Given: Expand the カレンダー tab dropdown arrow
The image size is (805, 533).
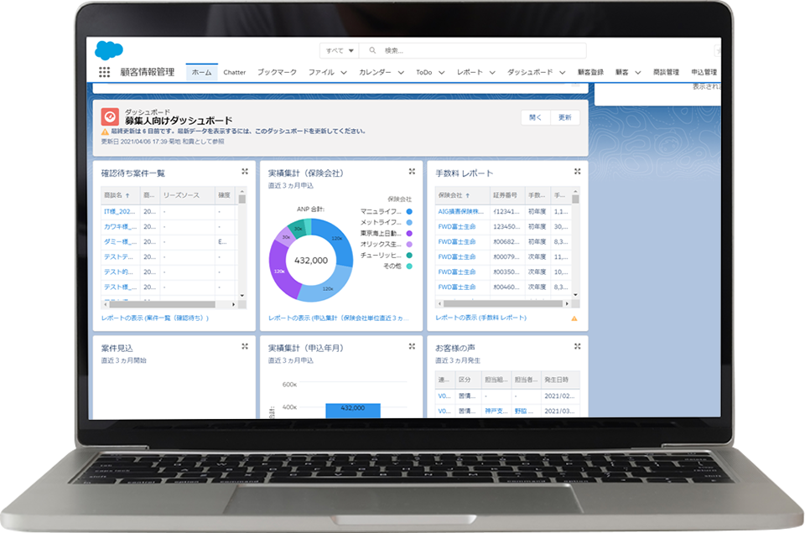Looking at the screenshot, I should pos(401,73).
